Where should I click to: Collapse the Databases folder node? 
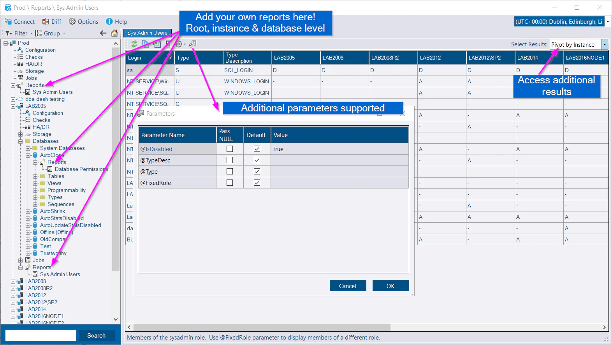point(21,141)
